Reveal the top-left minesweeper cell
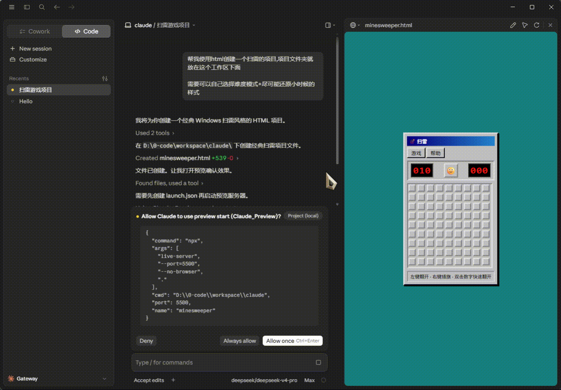The height and width of the screenshot is (390, 561). pos(412,188)
